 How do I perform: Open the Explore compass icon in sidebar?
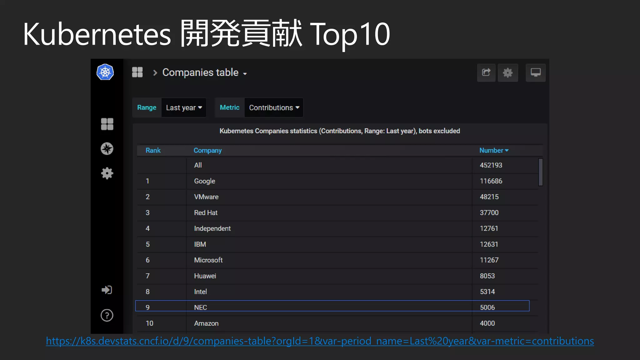[x=107, y=149]
